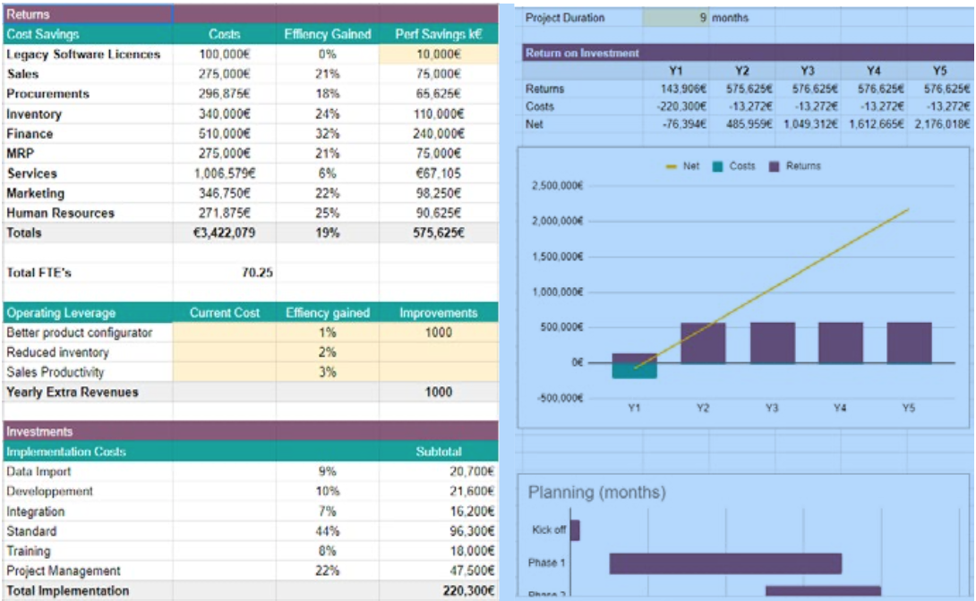The width and height of the screenshot is (976, 601).
Task: Click the Y5 Net value cell
Action: [x=941, y=124]
